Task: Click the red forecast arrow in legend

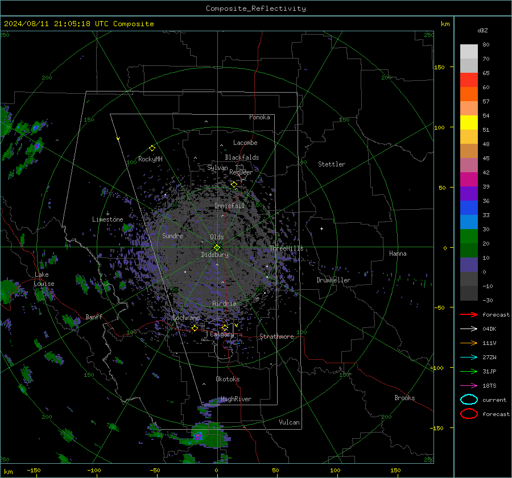Action: click(469, 314)
